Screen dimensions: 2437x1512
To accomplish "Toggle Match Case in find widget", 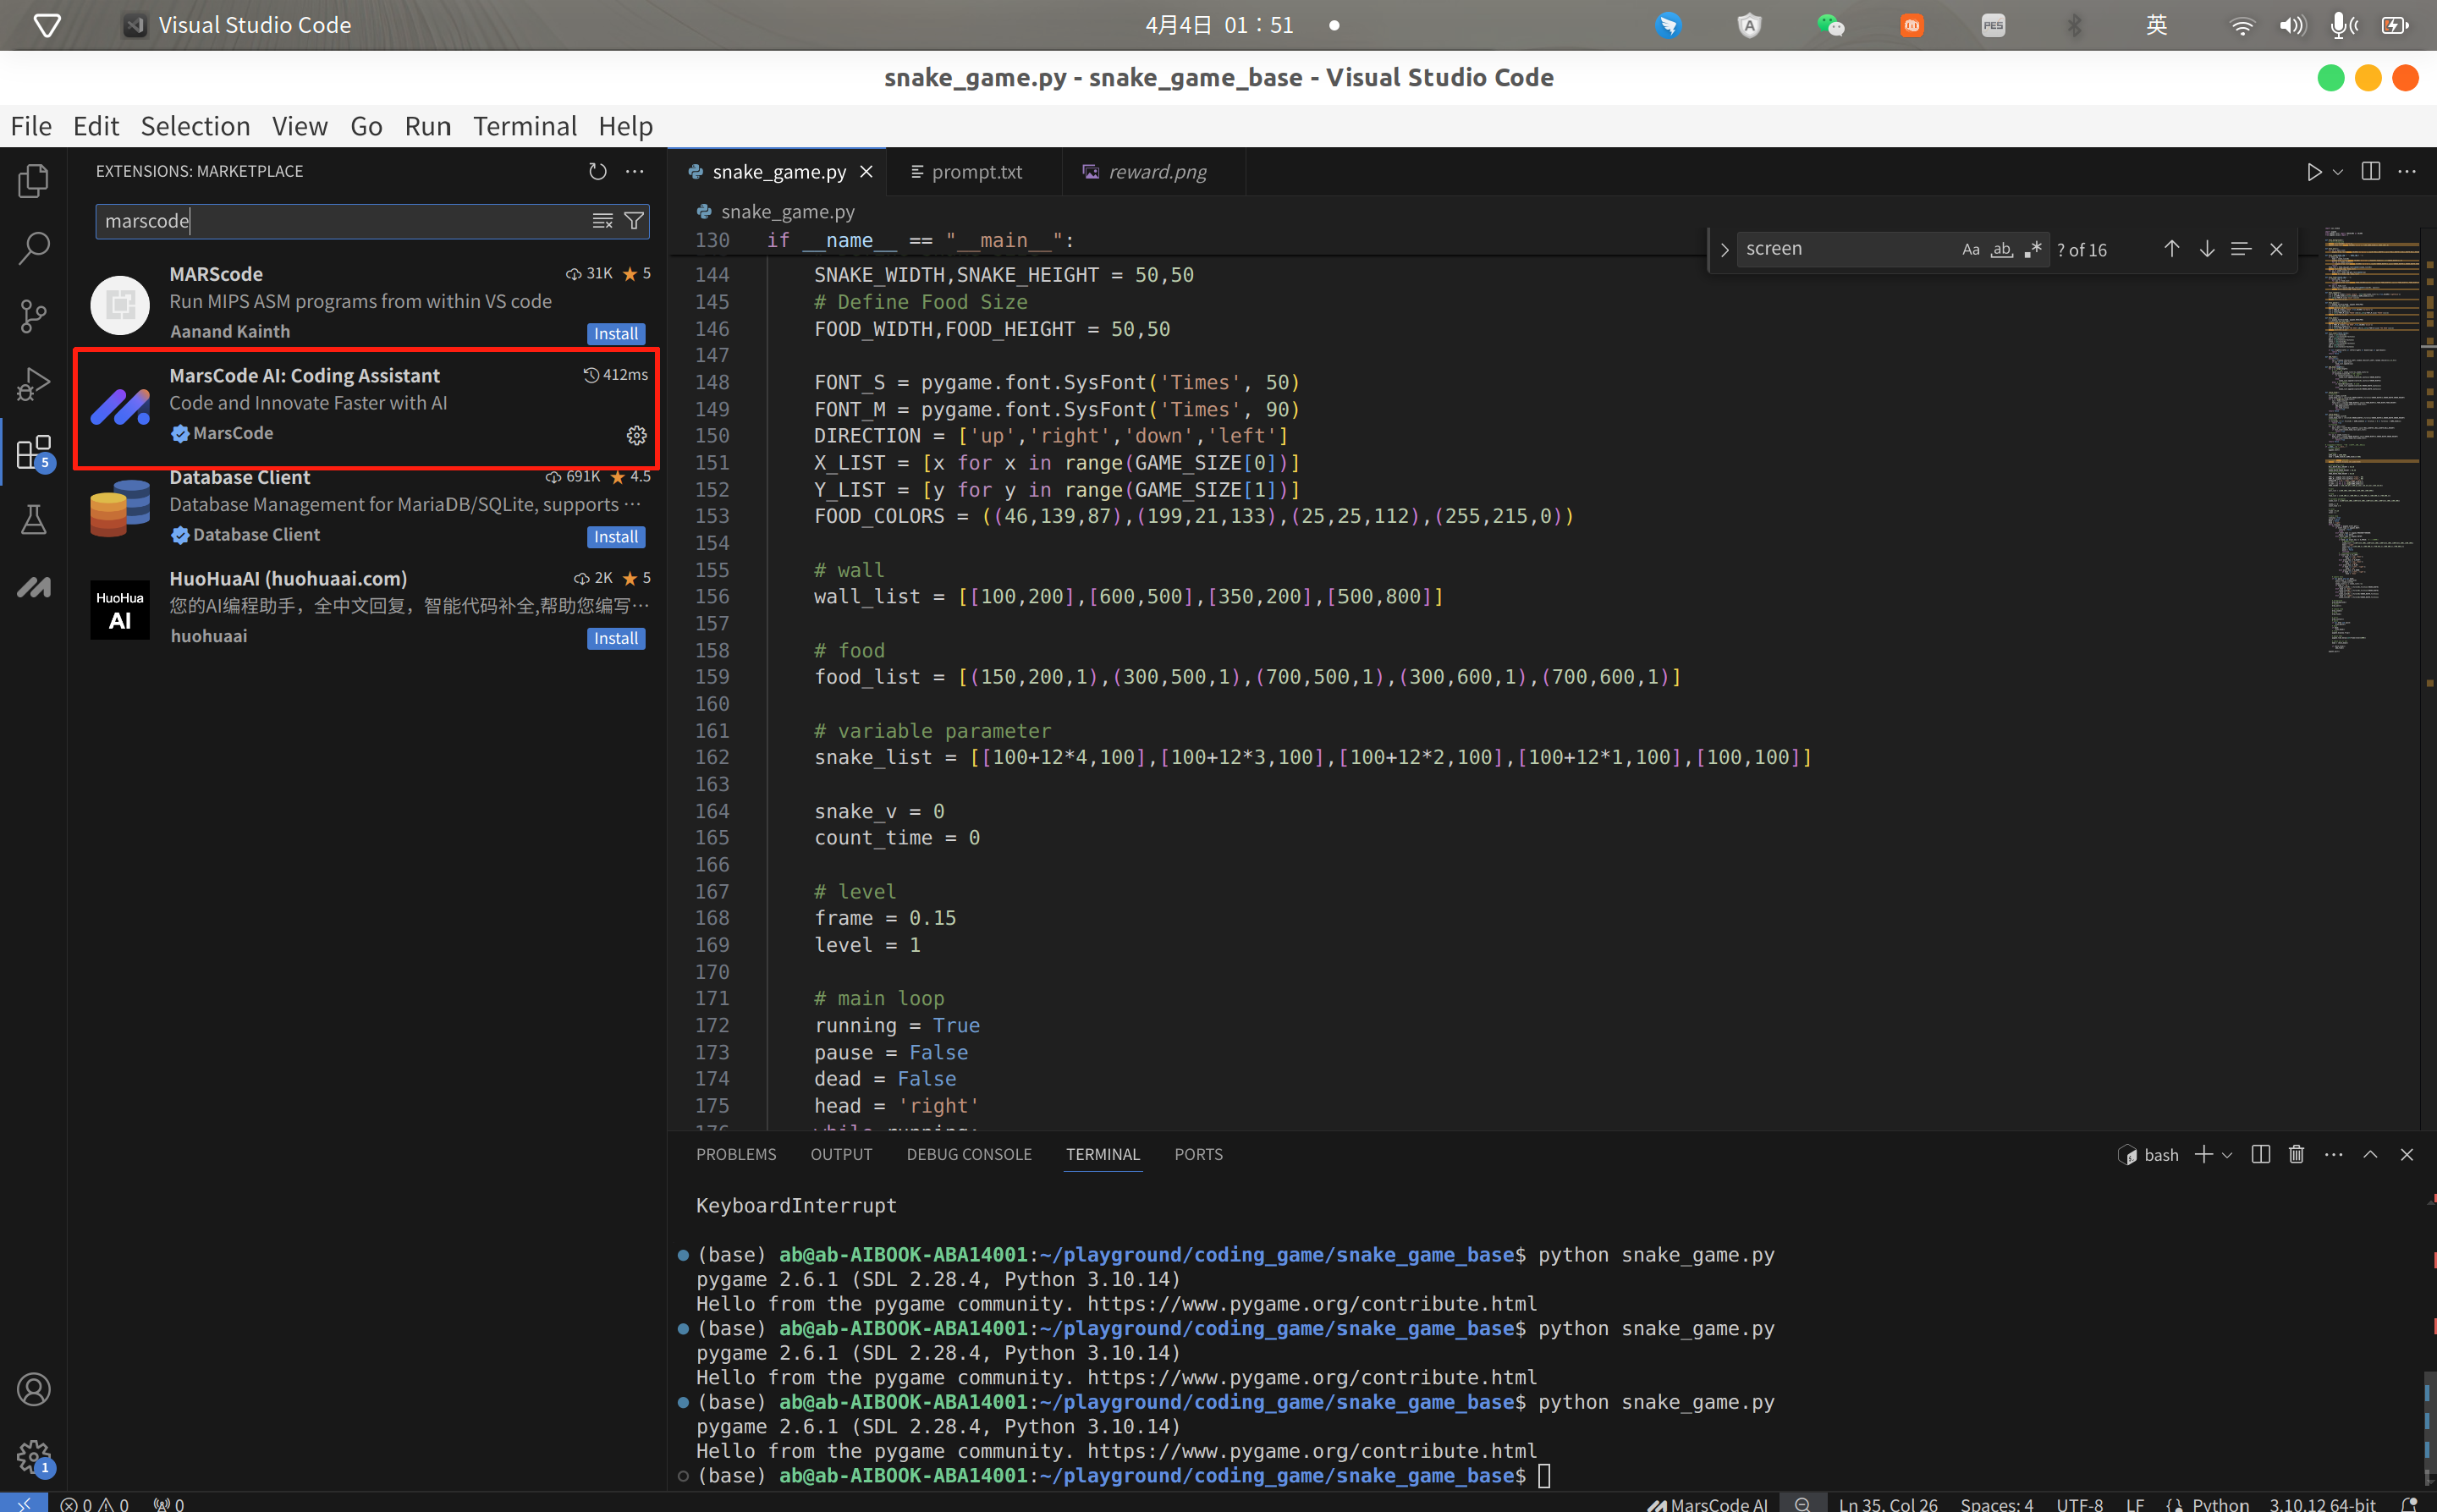I will click(x=1970, y=249).
